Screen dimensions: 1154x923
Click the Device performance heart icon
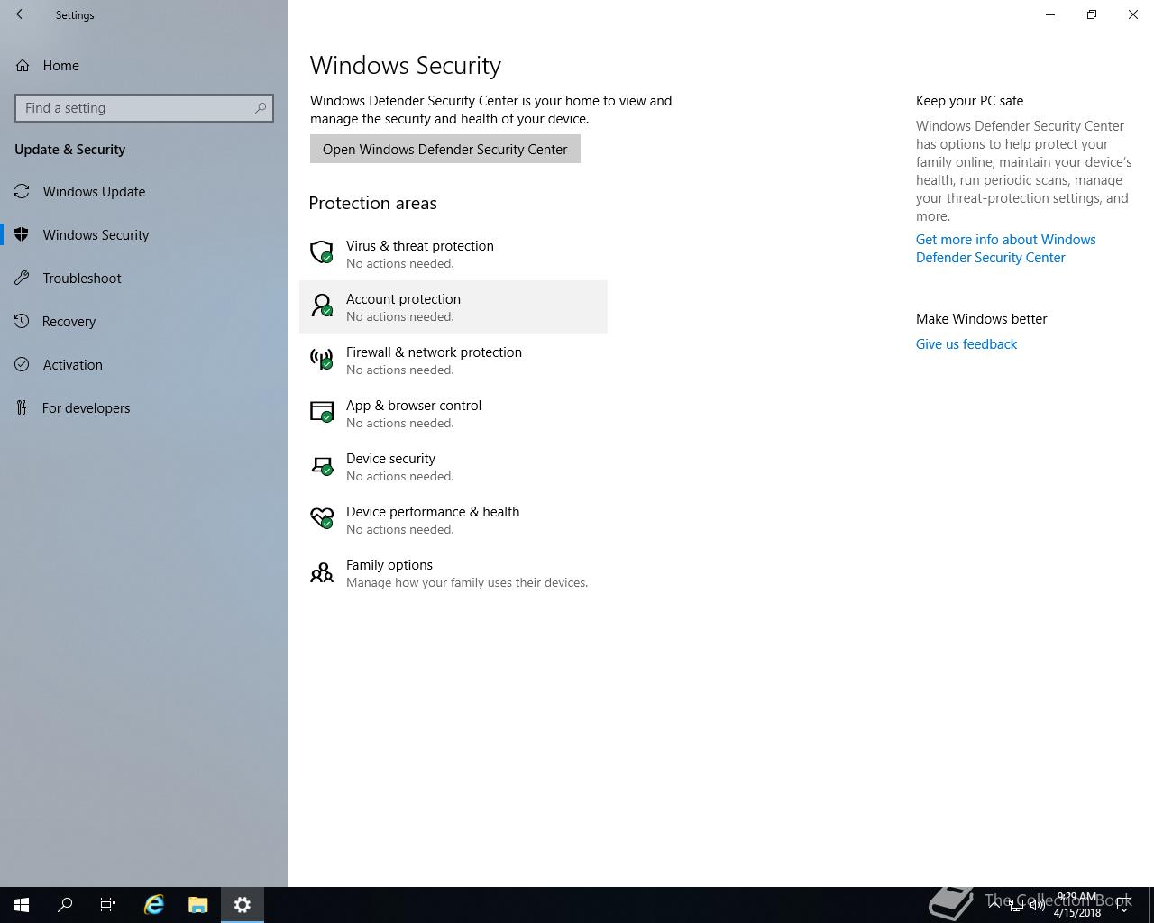pos(322,518)
